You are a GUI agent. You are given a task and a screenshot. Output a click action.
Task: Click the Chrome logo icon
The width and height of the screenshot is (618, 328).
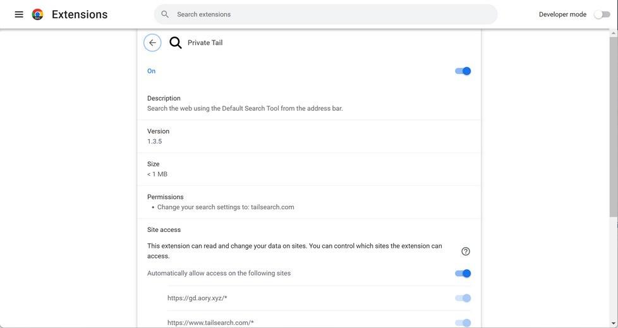point(37,15)
